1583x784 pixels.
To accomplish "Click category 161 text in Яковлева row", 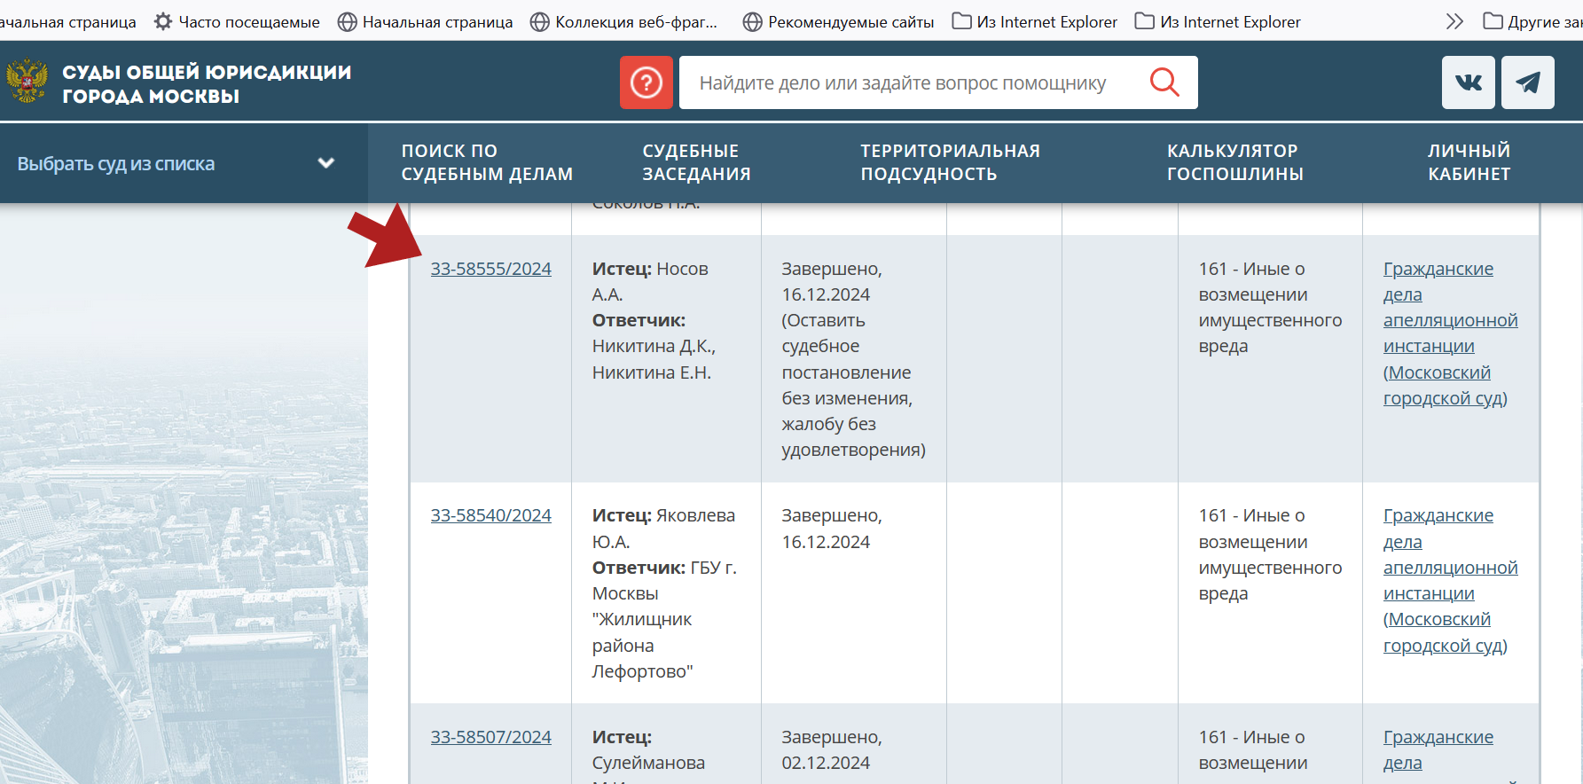I will click(1270, 554).
